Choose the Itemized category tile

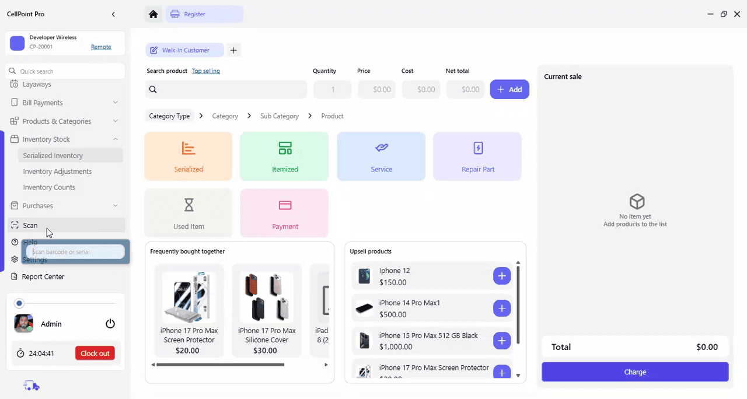click(285, 156)
